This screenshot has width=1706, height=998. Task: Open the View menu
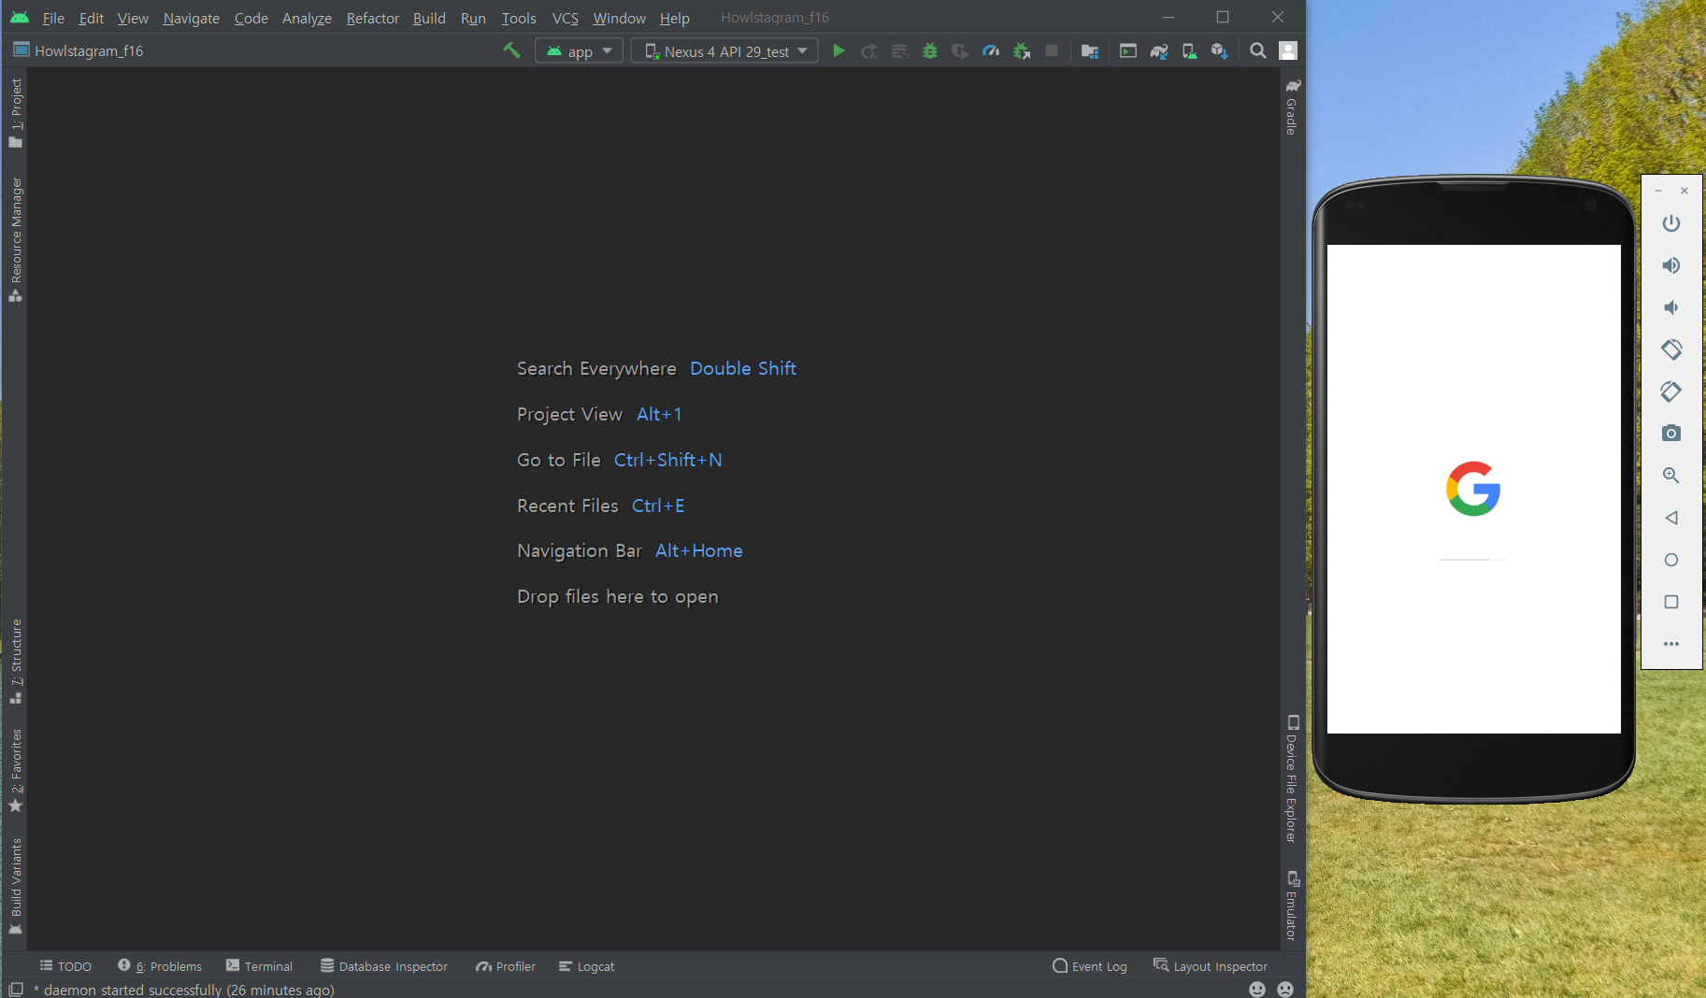click(x=133, y=18)
